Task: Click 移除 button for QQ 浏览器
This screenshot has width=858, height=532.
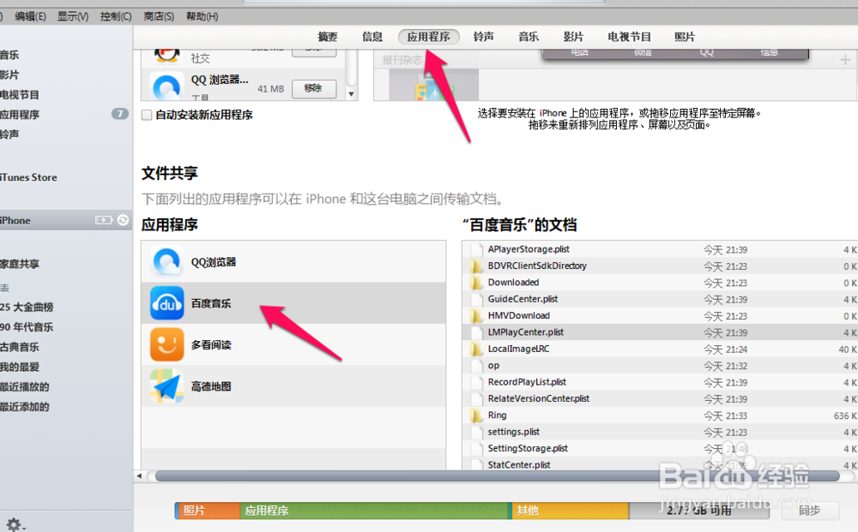Action: click(x=313, y=88)
